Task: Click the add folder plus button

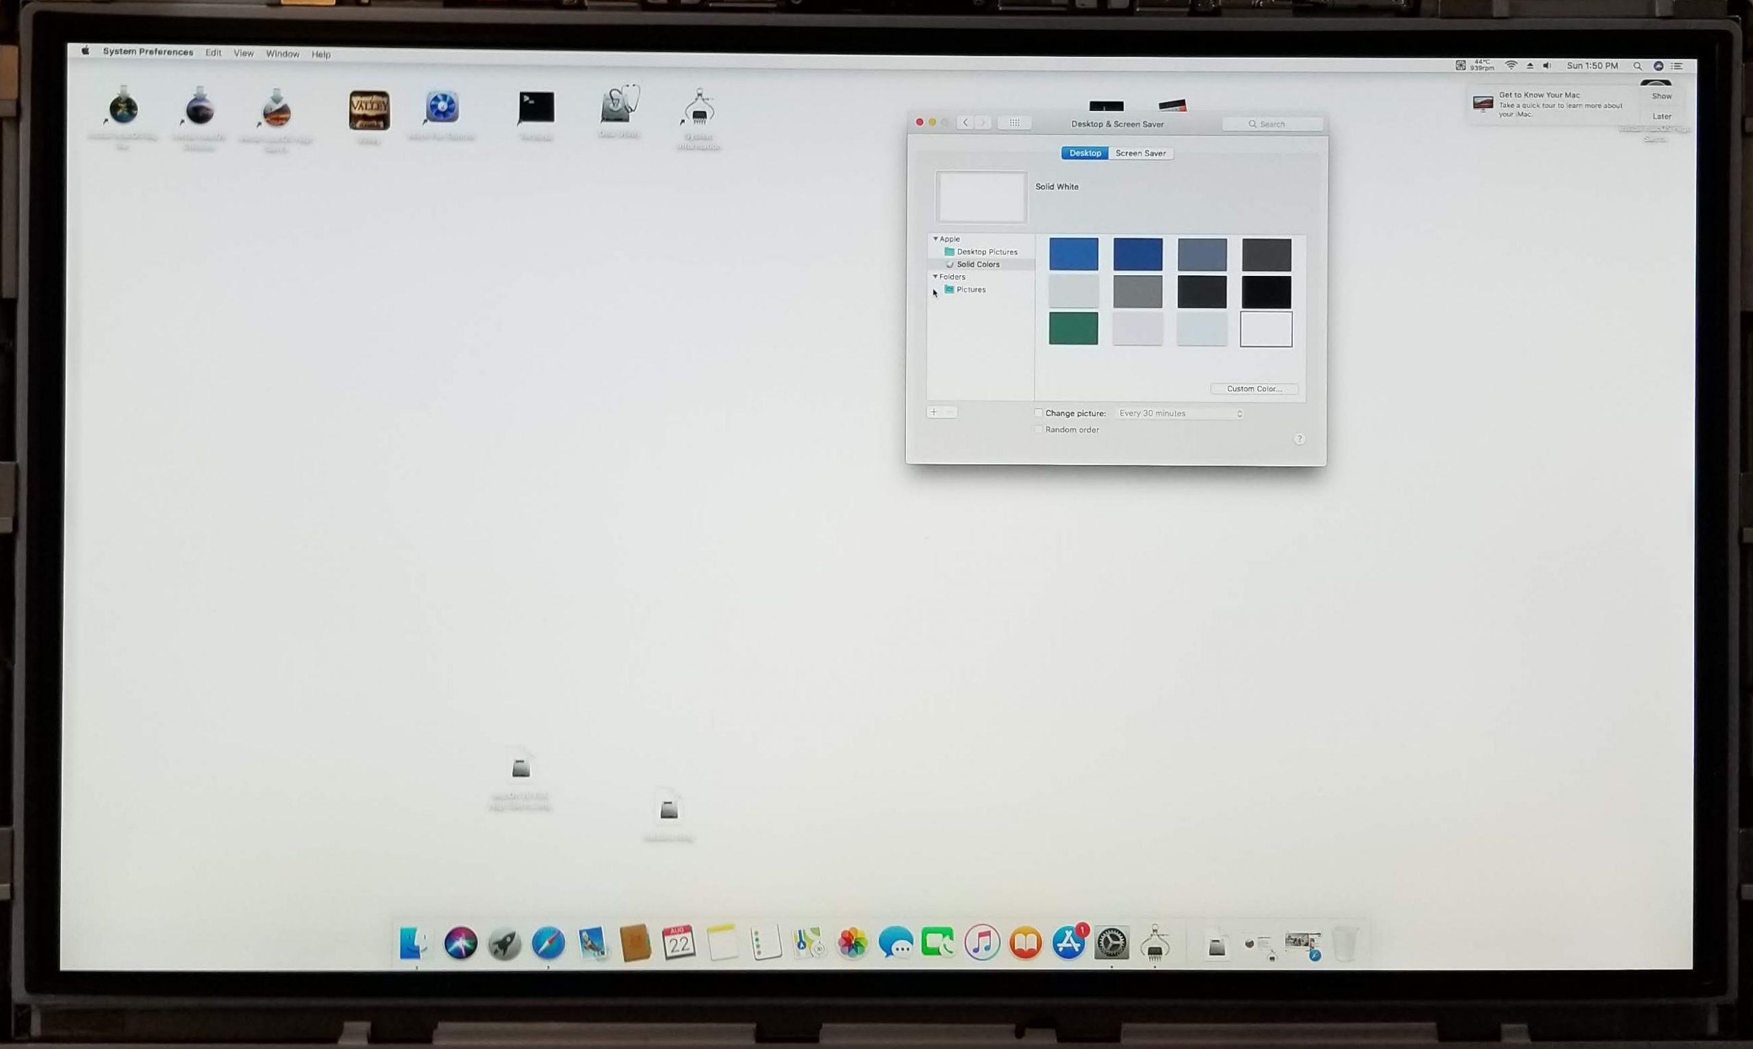Action: coord(934,412)
